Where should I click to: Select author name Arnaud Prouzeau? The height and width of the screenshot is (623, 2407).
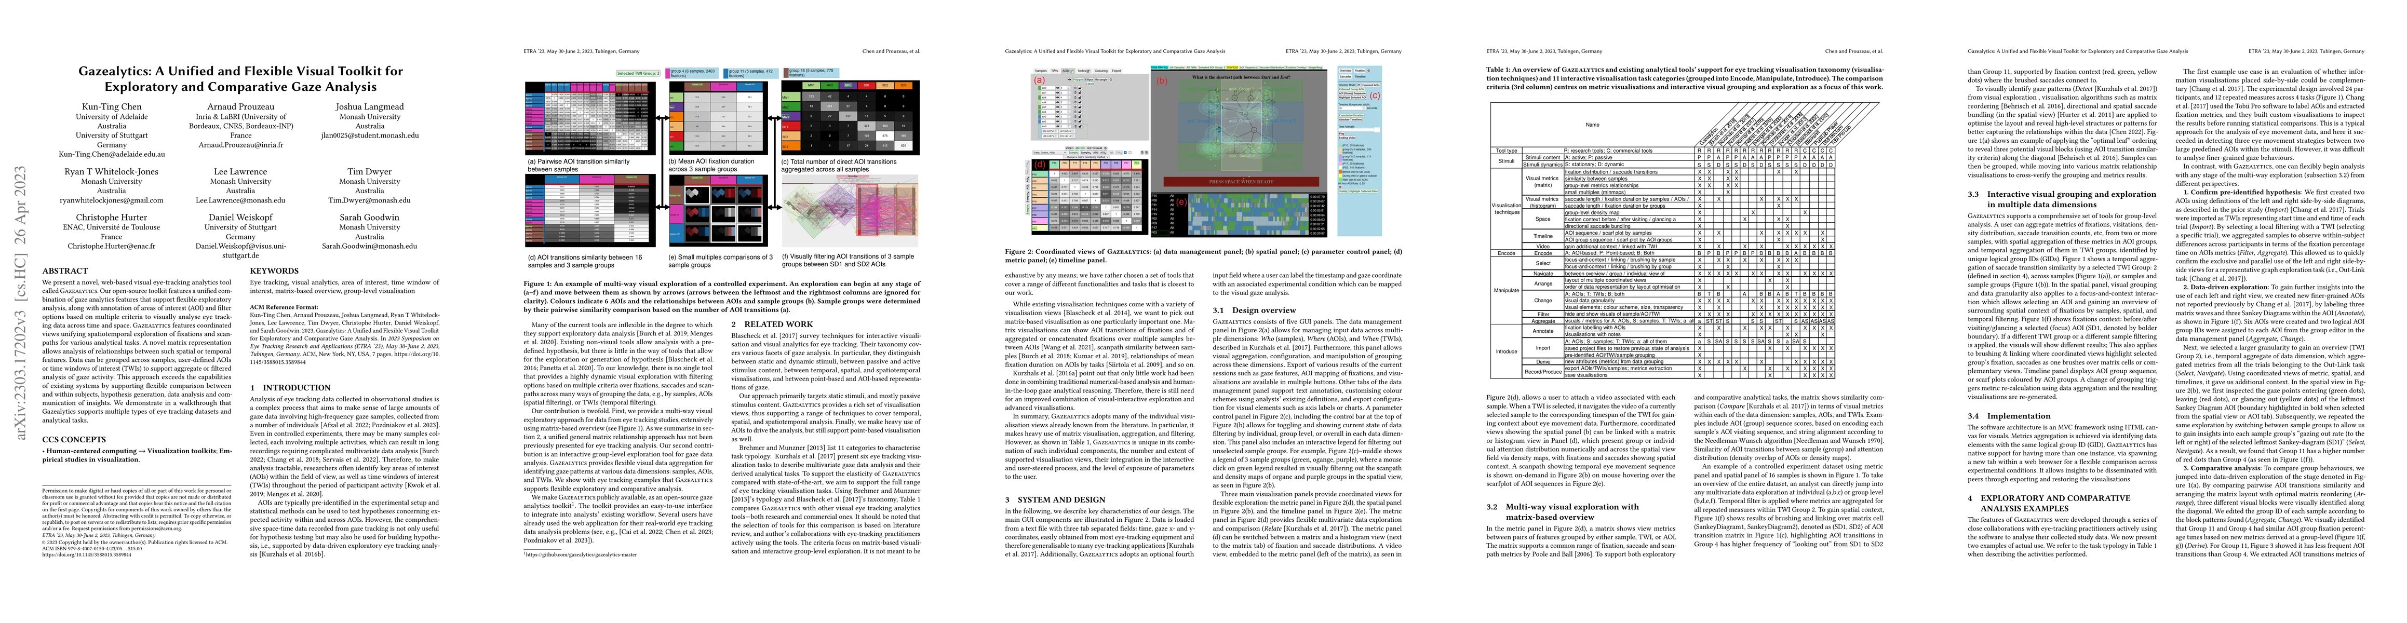(x=240, y=107)
